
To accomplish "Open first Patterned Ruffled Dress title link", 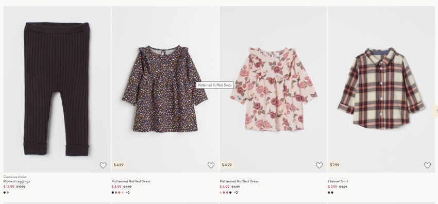I will [x=131, y=181].
